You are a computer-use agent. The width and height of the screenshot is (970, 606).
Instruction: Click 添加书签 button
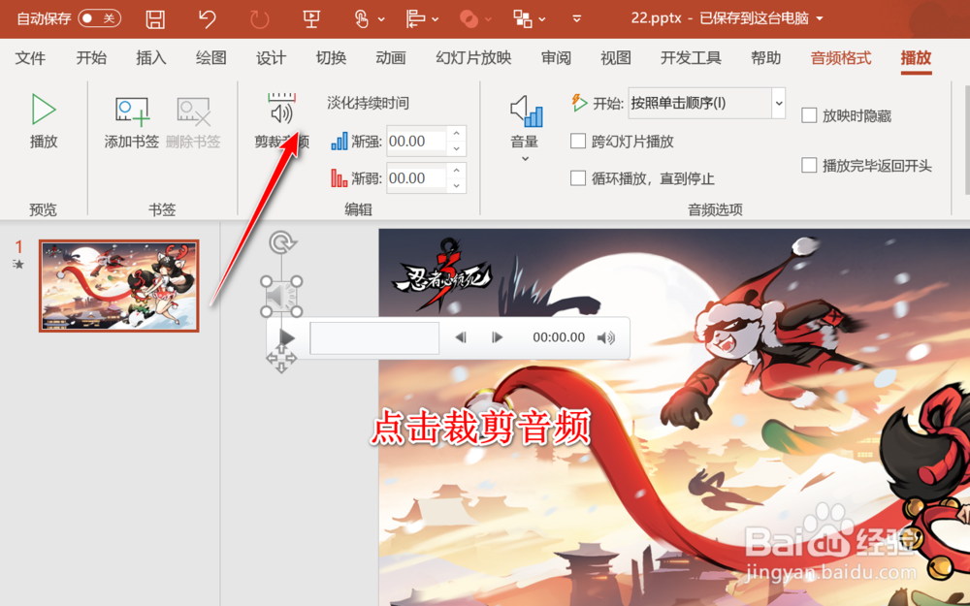coord(131,122)
